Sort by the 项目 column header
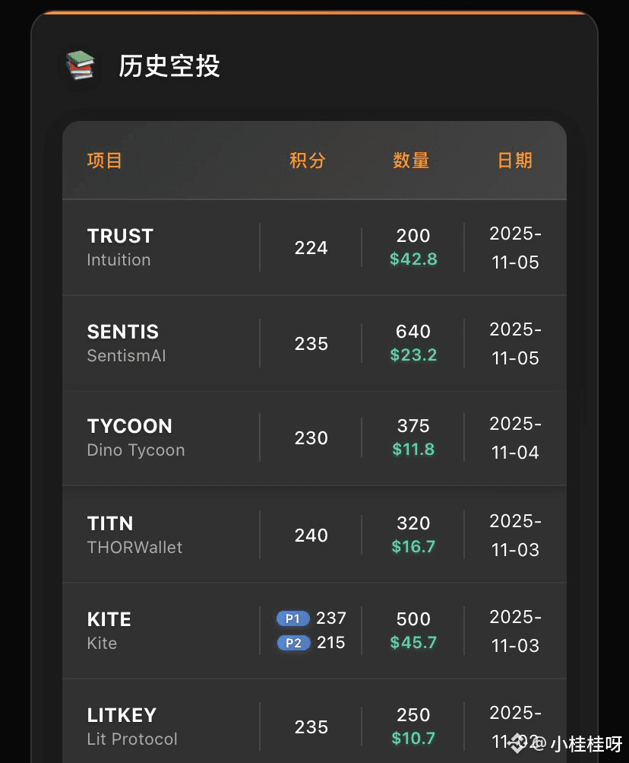The height and width of the screenshot is (763, 629). [x=105, y=161]
